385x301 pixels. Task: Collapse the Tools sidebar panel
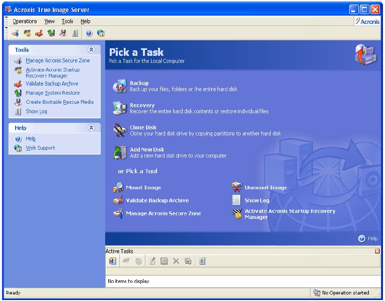[91, 50]
